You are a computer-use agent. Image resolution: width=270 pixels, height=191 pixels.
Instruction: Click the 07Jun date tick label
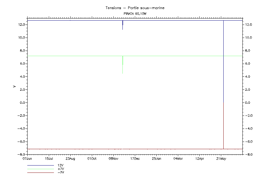(27, 159)
